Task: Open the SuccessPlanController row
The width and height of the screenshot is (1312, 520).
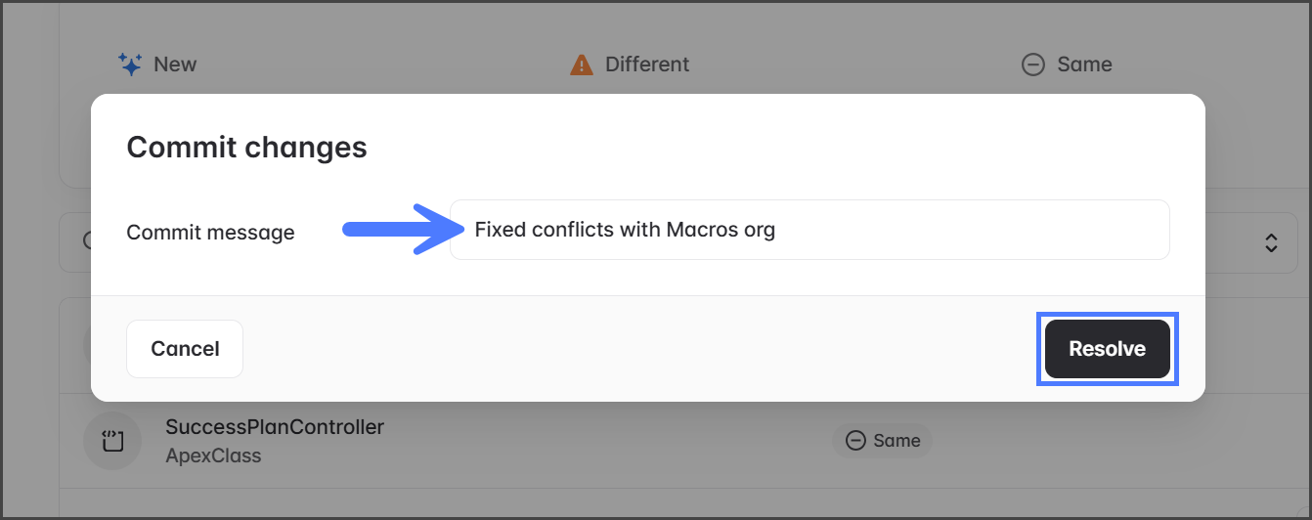Action: click(x=275, y=427)
